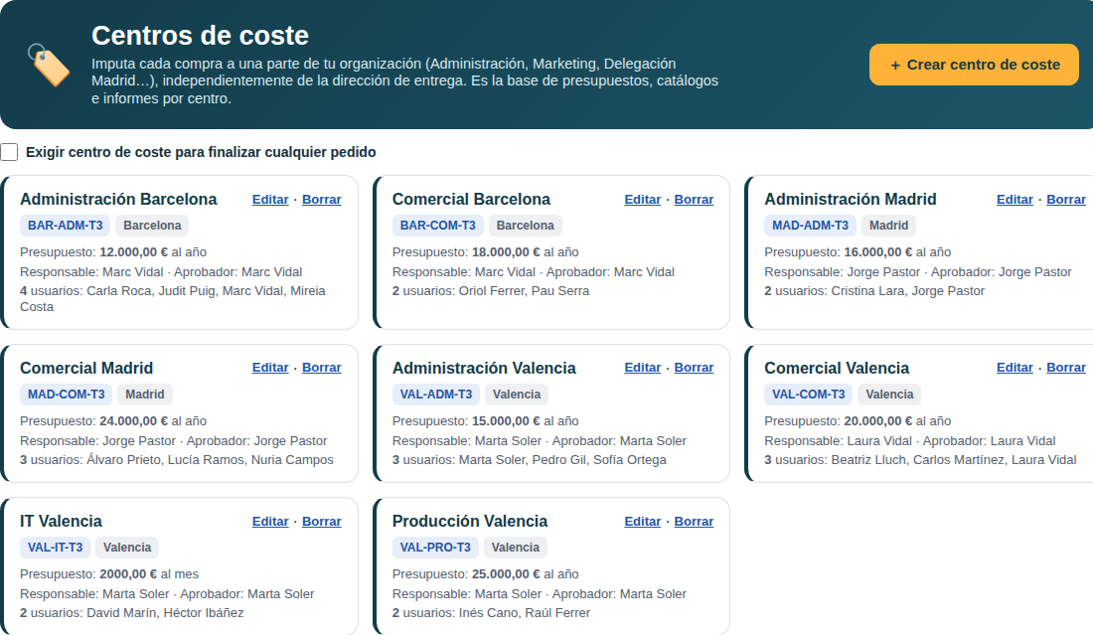
Task: Click the VAL-ADM-T3 code tag
Action: click(x=435, y=395)
